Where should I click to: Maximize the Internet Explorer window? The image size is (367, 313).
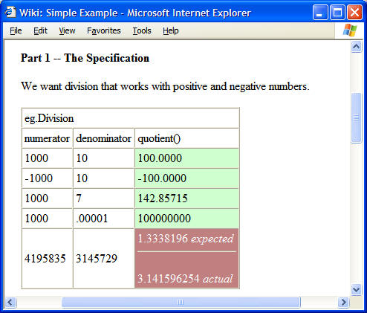point(337,13)
